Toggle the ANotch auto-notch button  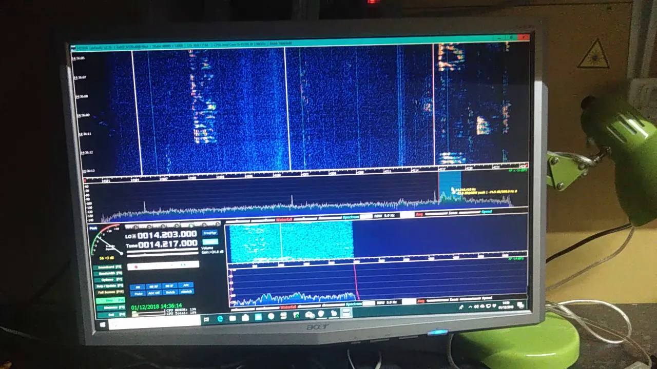[186, 292]
